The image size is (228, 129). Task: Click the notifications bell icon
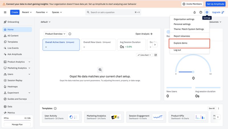(195, 12)
